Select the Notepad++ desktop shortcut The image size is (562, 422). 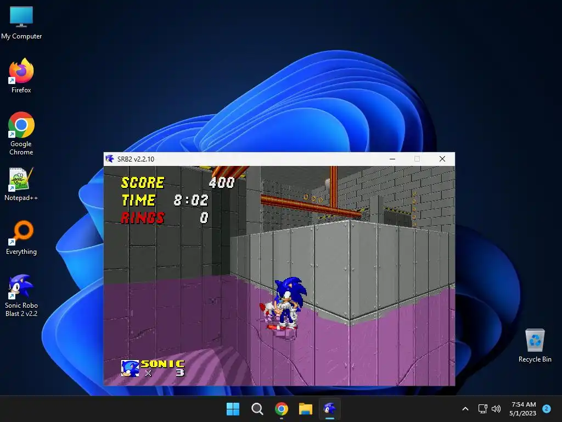(21, 184)
